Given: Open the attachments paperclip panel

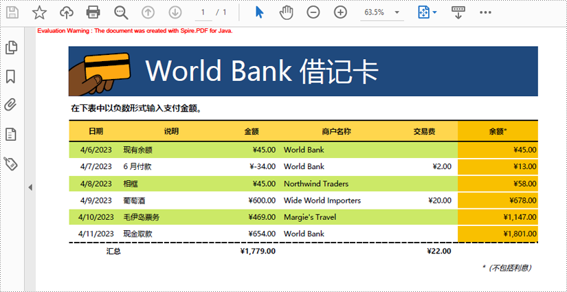Looking at the screenshot, I should [x=11, y=106].
